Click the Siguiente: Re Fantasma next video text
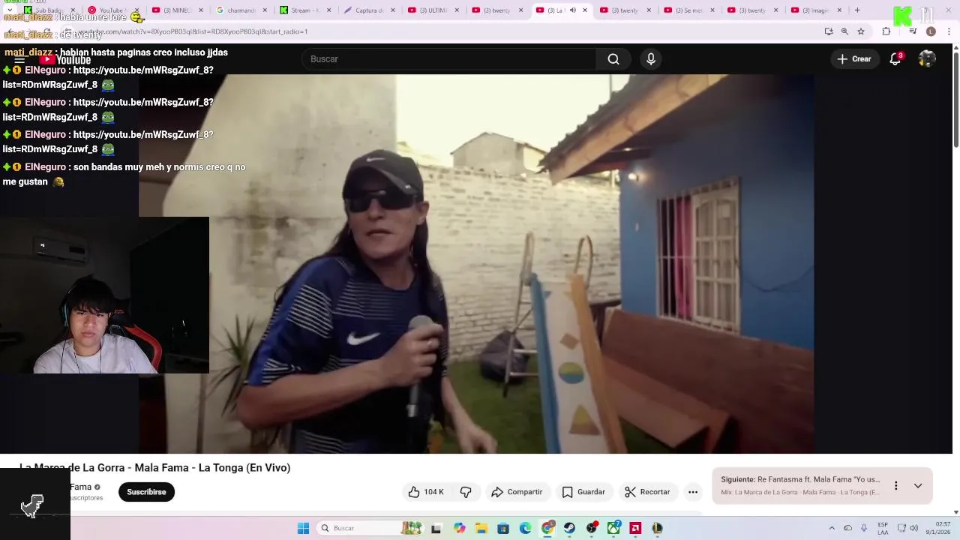Viewport: 960px width, 540px height. tap(800, 479)
